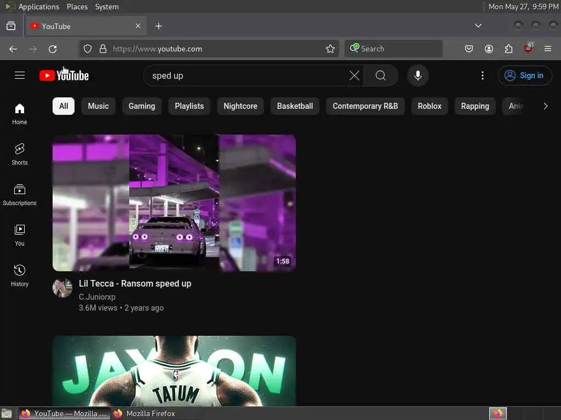Open the You section in sidebar
561x420 pixels.
coord(20,235)
